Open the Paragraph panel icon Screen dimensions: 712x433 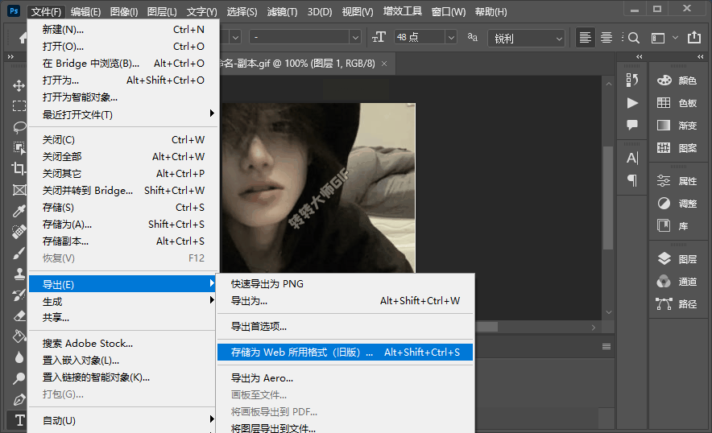[632, 180]
